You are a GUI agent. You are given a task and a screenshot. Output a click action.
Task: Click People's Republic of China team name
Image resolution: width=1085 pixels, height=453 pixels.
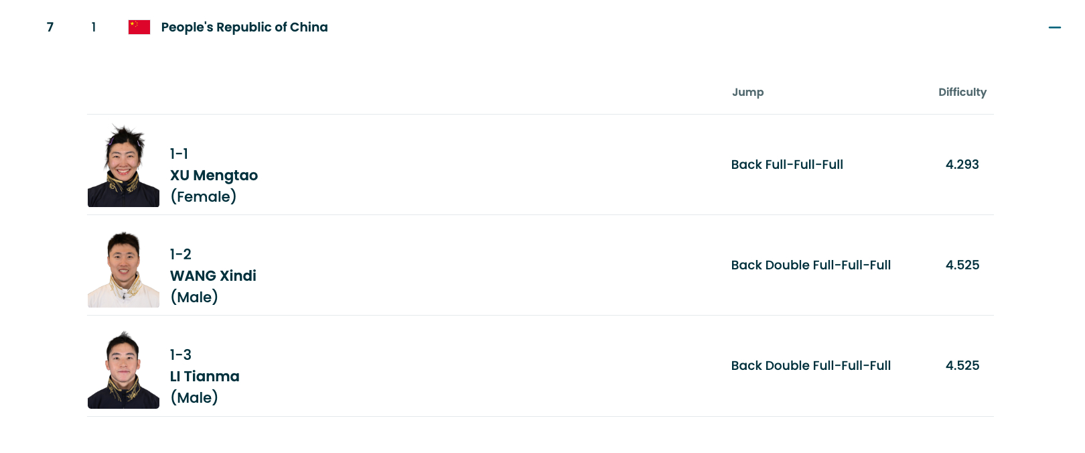[244, 27]
